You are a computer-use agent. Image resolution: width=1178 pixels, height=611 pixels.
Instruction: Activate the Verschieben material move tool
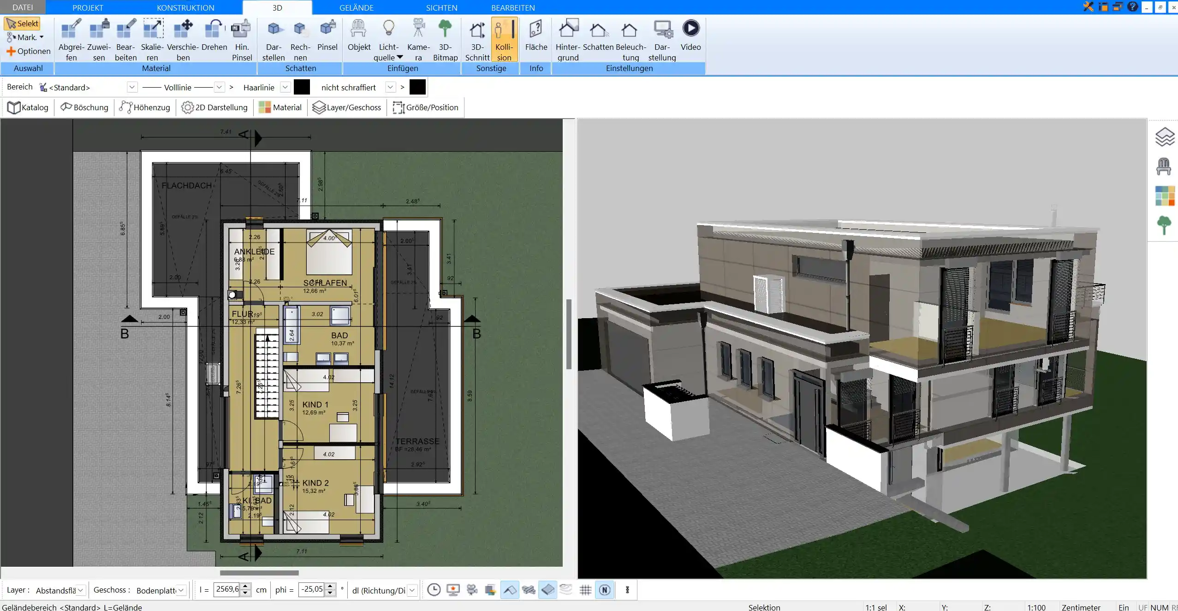183,40
